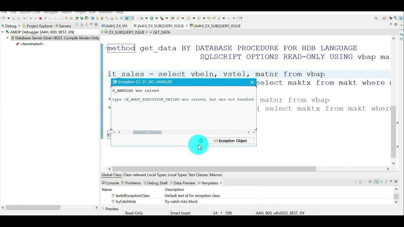Open the File menu
404x227 pixels.
[x=4, y=12]
